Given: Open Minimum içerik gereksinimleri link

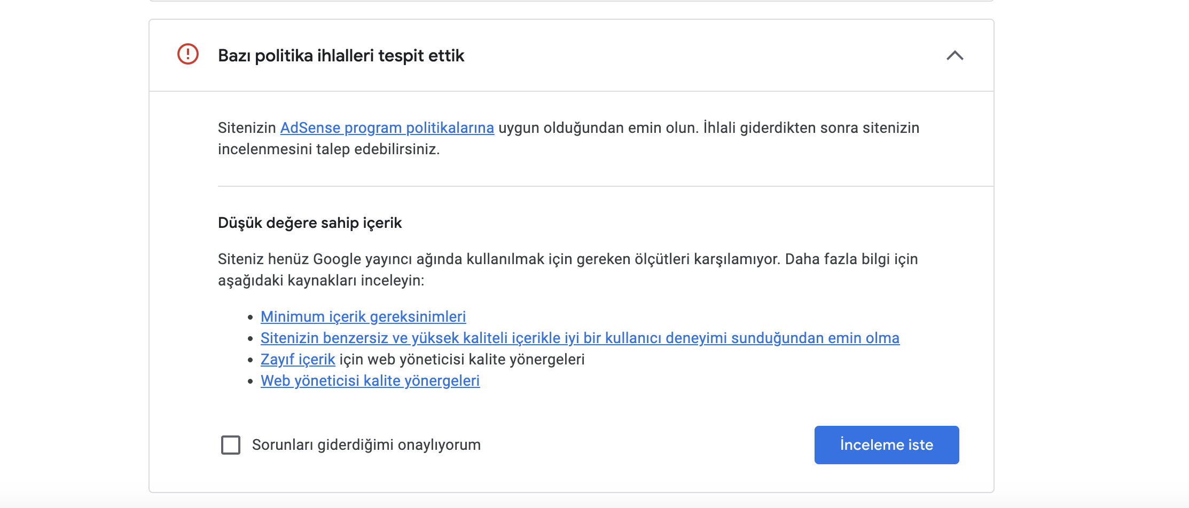Looking at the screenshot, I should click(363, 317).
